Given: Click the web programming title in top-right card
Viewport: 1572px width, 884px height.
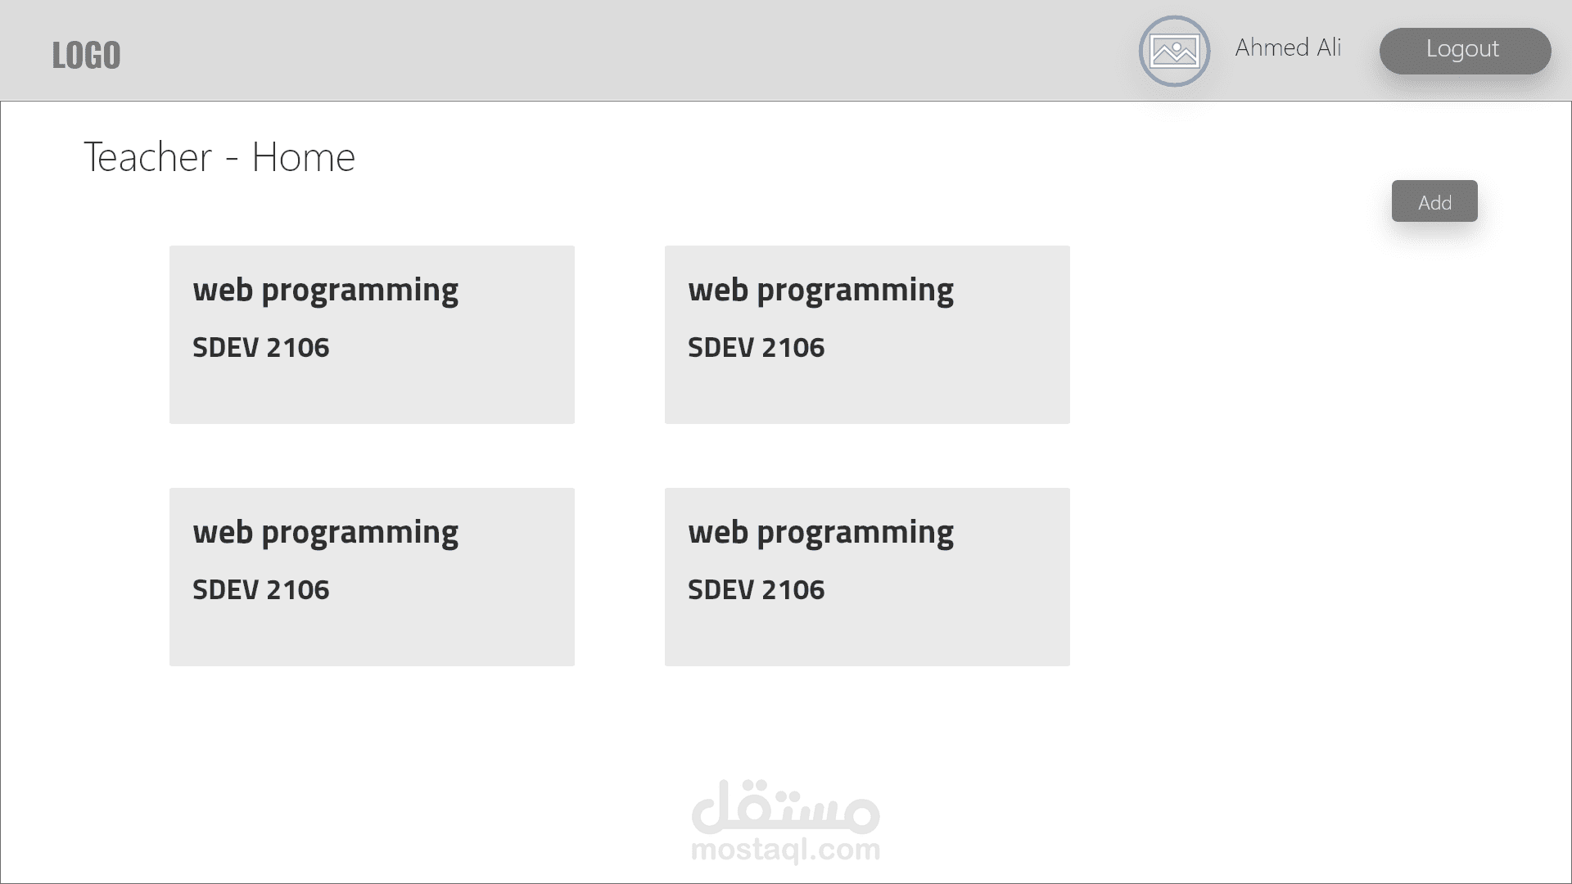Looking at the screenshot, I should tap(820, 290).
